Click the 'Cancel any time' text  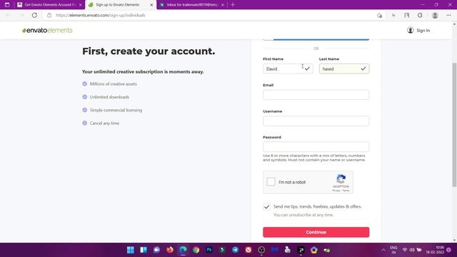coord(104,124)
